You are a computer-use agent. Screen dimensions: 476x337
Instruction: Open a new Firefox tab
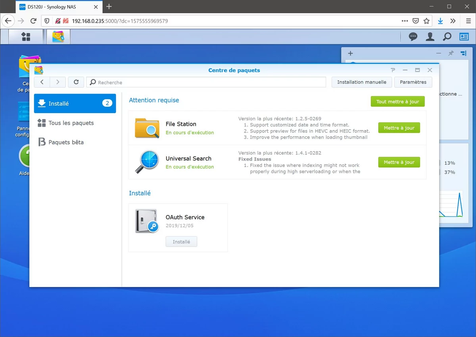(109, 6)
